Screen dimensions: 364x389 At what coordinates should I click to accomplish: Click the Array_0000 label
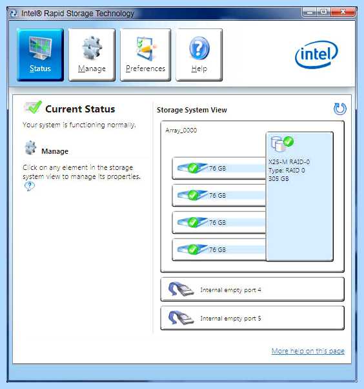coord(181,131)
